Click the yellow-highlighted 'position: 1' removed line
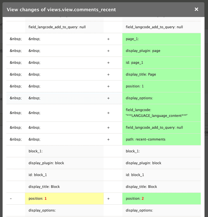This screenshot has height=217, width=208. point(64,199)
